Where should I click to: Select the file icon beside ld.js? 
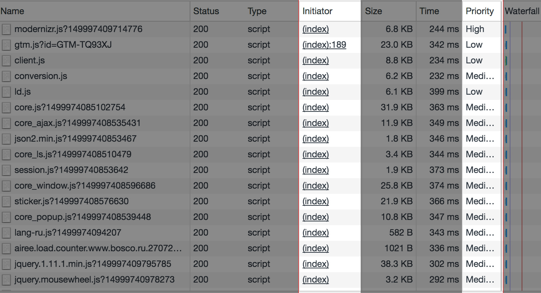coord(6,92)
